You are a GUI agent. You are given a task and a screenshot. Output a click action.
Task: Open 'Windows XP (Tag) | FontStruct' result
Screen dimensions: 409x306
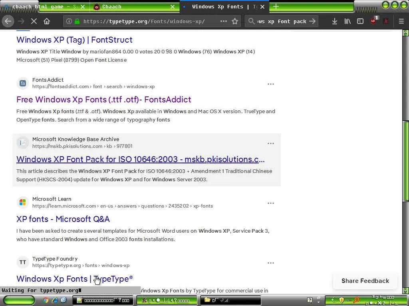pos(74,40)
